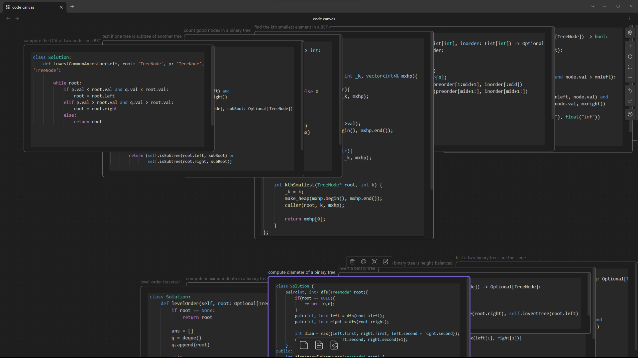Reset canvas zoom level
638x358 pixels.
coord(630,57)
